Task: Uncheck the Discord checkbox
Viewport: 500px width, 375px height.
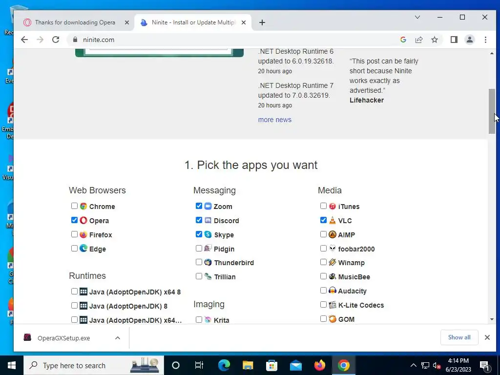Action: (199, 220)
